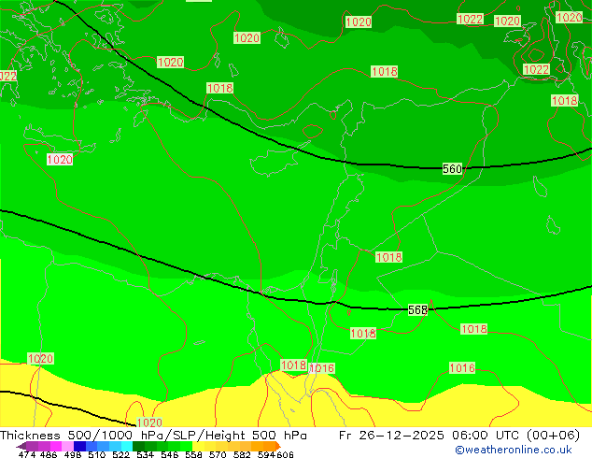Pick the light pink legend swatch
The height and width of the screenshot is (458, 592).
coord(67,446)
